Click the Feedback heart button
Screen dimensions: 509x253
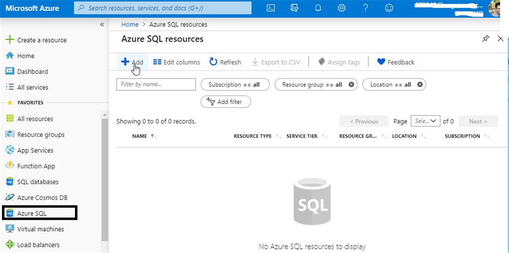pyautogui.click(x=396, y=62)
